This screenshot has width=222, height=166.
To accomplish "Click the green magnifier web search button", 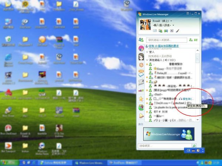I will (x=194, y=146).
